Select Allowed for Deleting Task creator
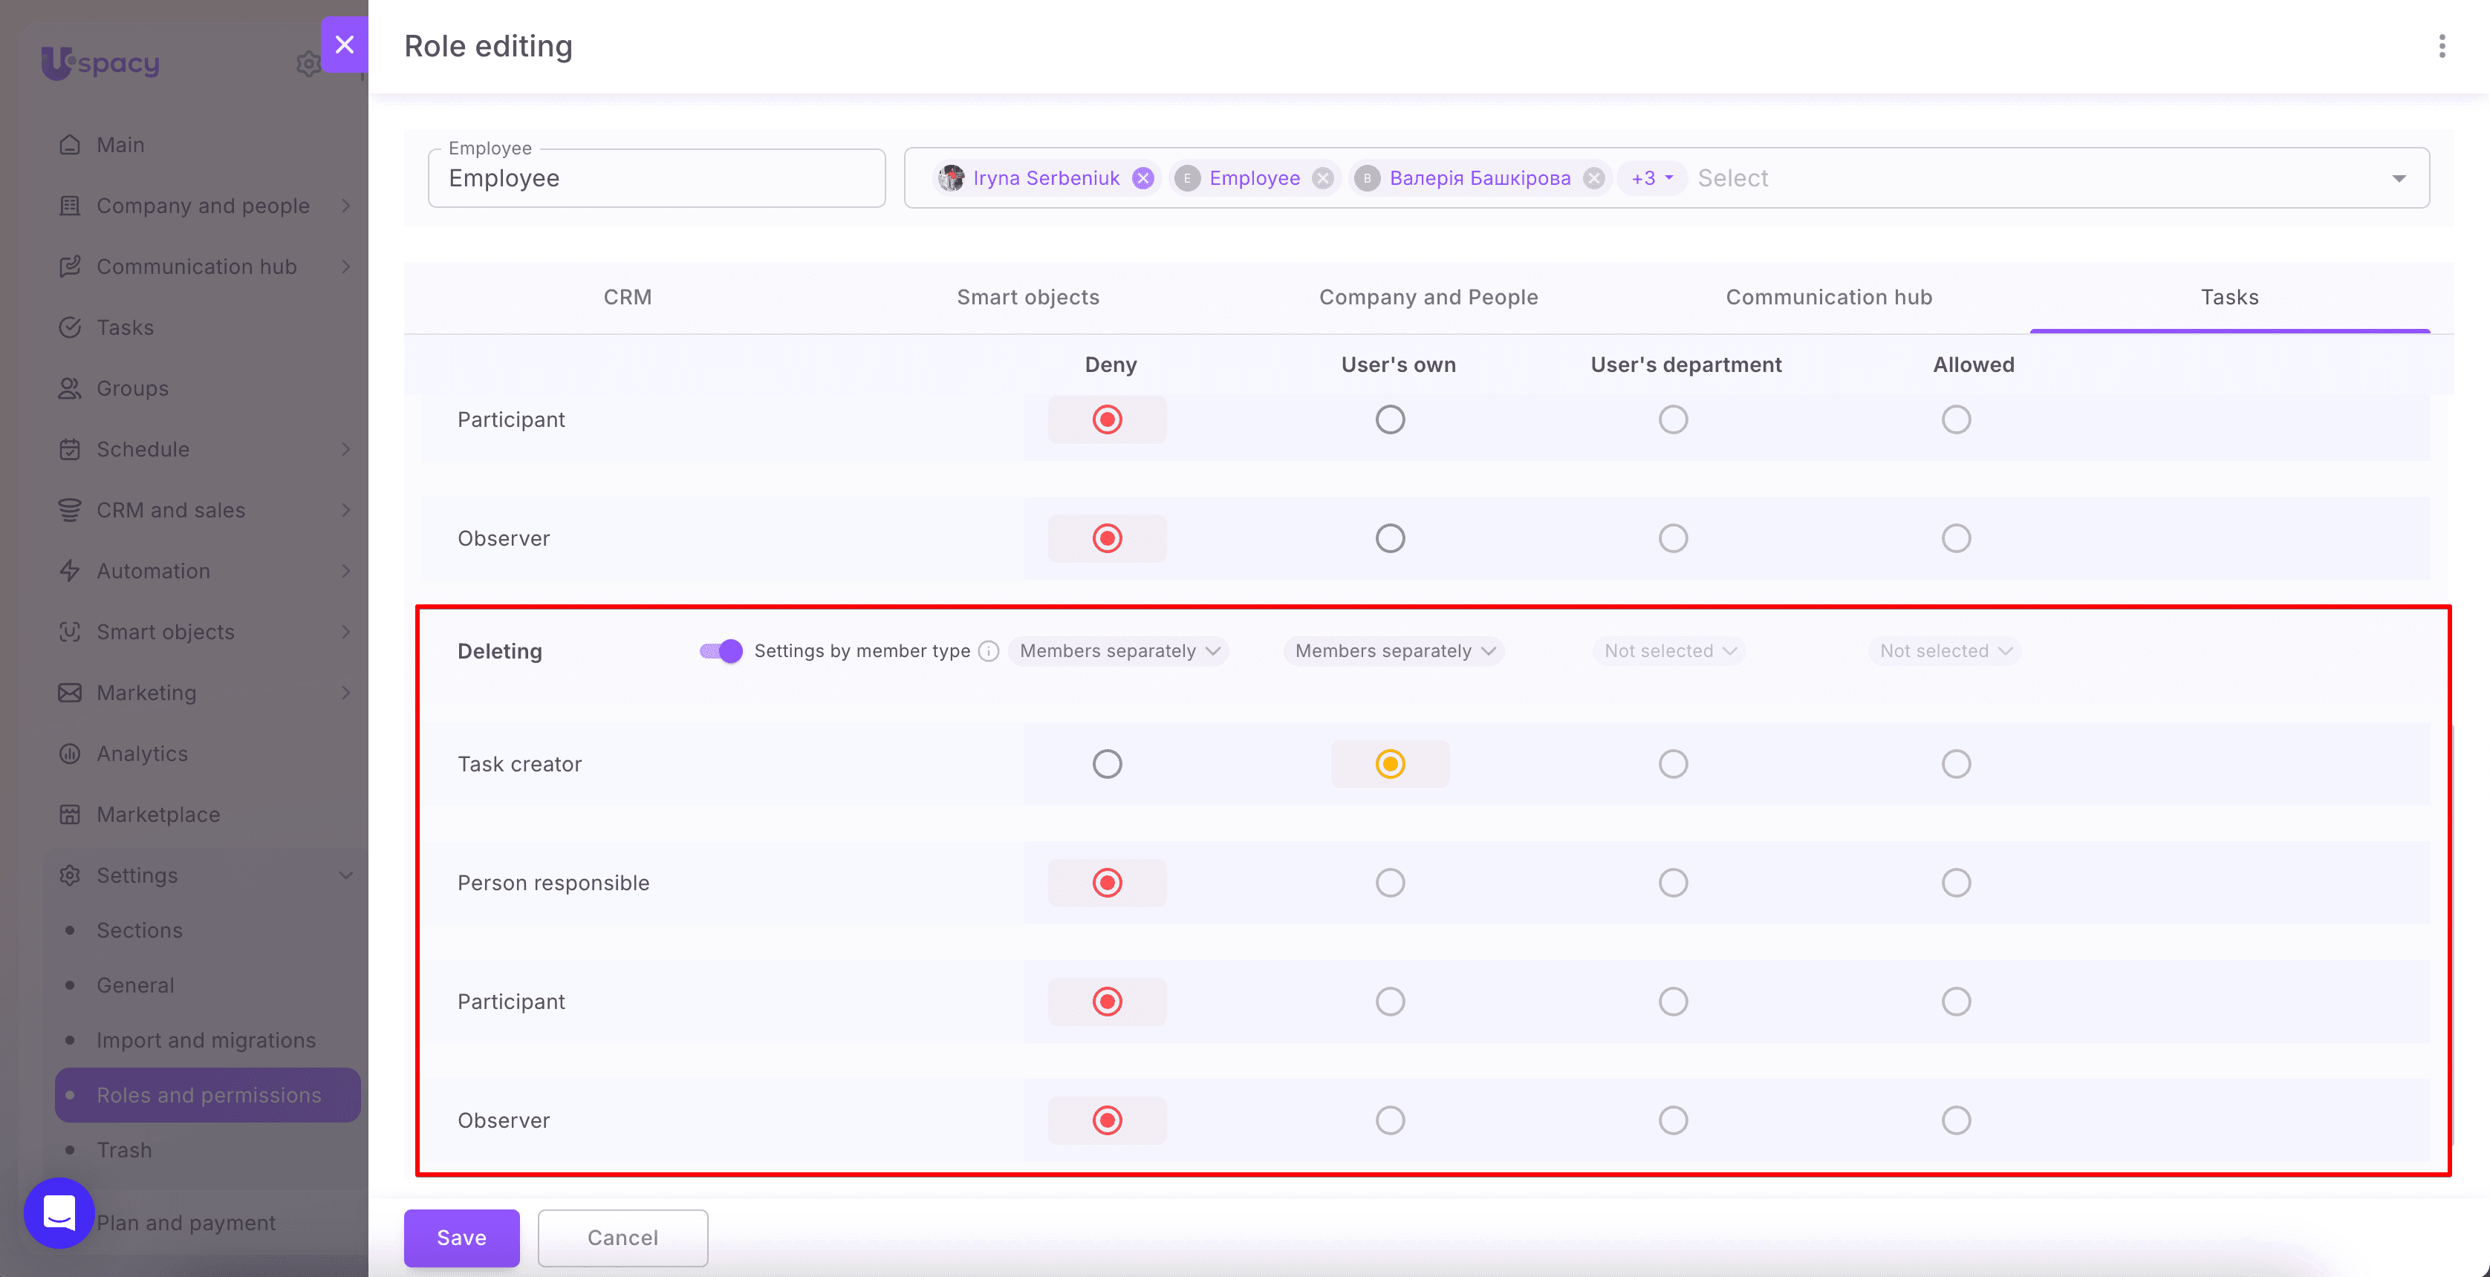Image resolution: width=2490 pixels, height=1277 pixels. click(1957, 764)
